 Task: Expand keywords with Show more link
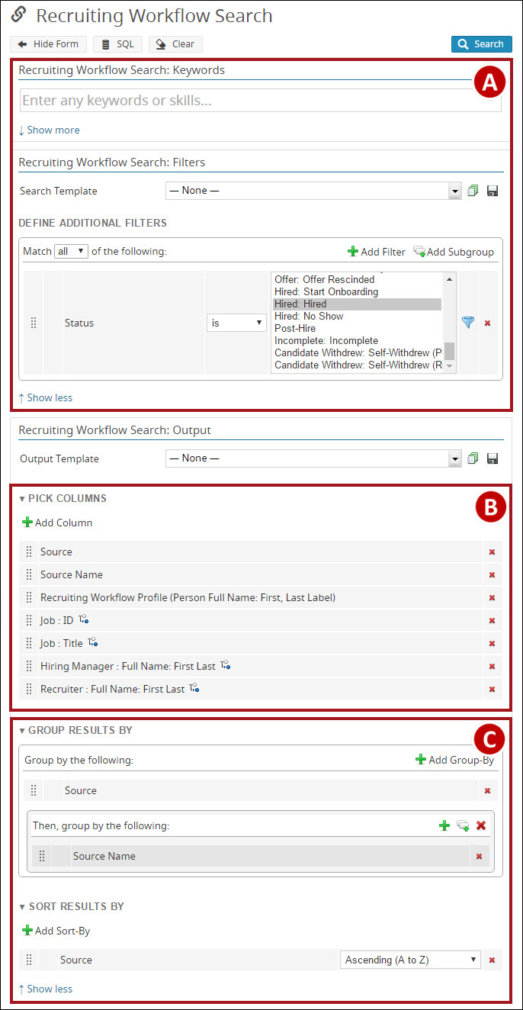49,130
